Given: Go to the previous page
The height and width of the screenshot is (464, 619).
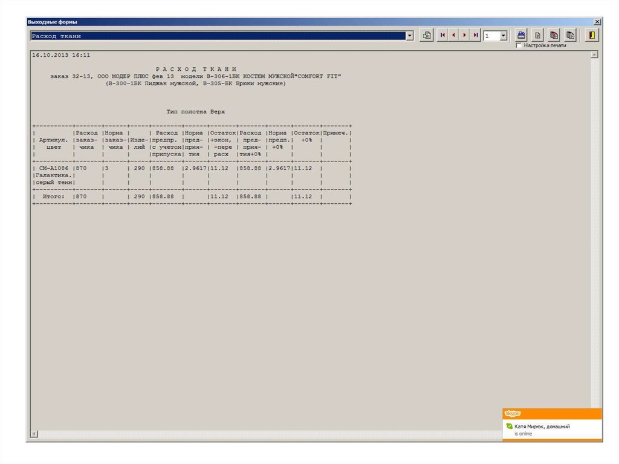Looking at the screenshot, I should click(x=453, y=36).
